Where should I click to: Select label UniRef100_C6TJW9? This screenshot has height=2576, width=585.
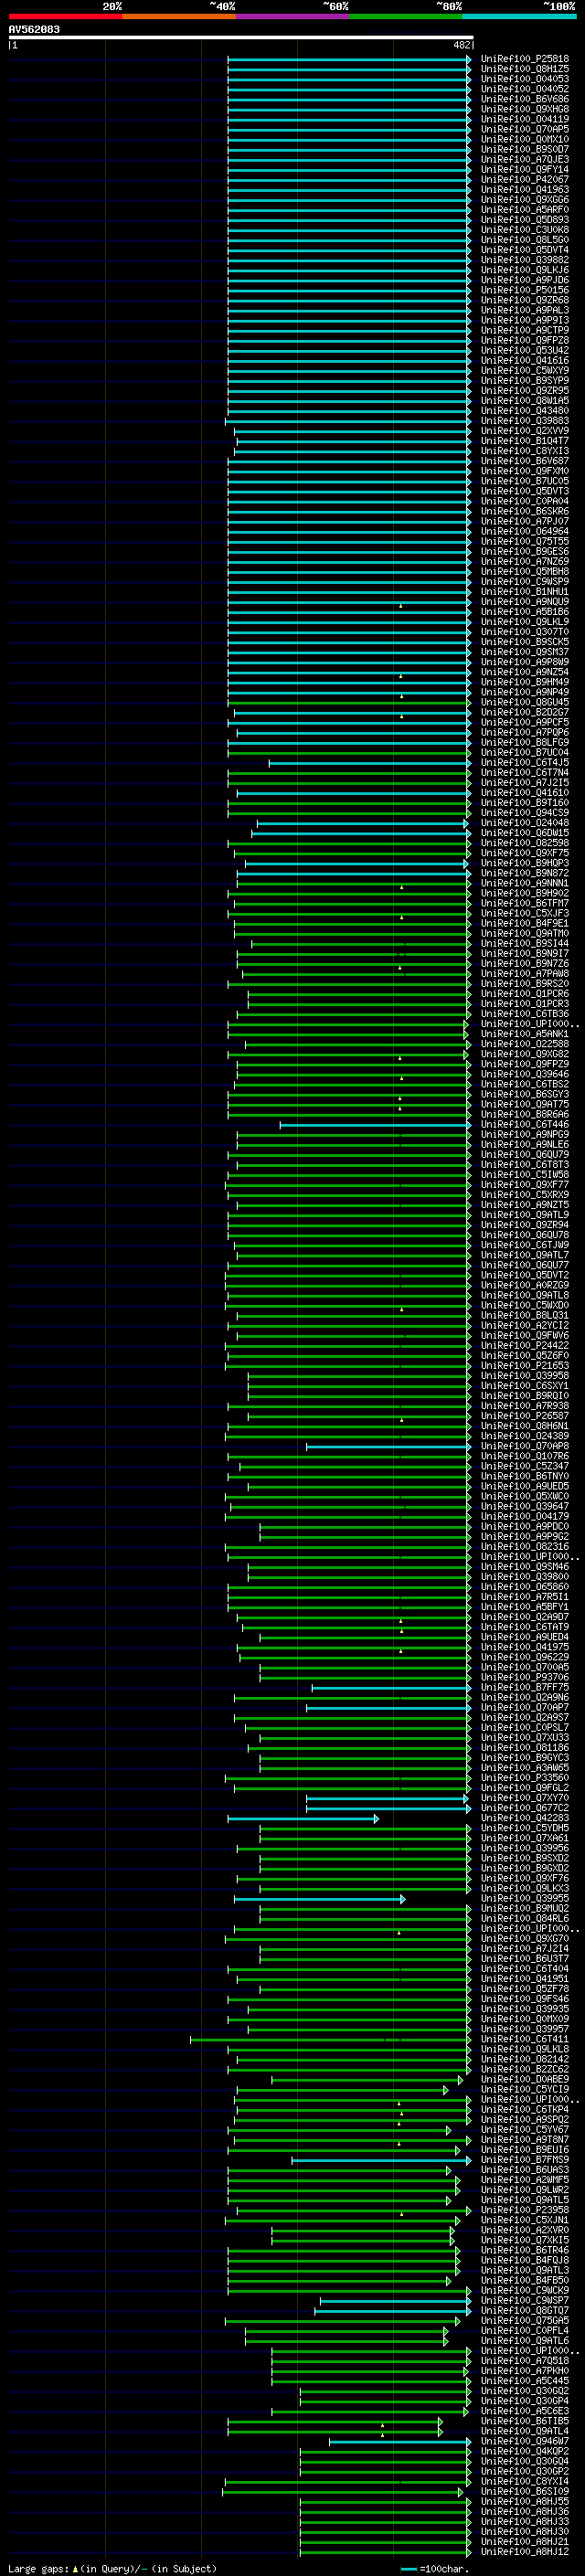point(524,1246)
